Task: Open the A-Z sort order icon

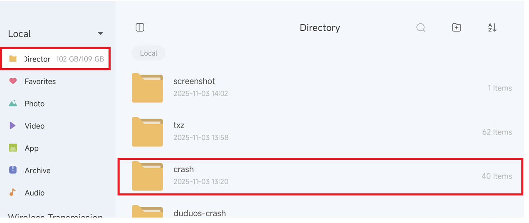Action: point(492,27)
